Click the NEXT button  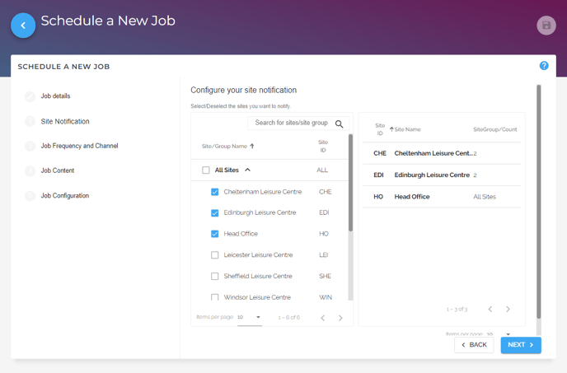521,345
